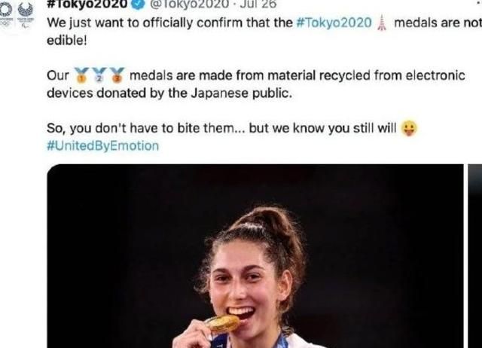Click the gold medal emoji
Screen dimensions: 482x348
pos(81,75)
